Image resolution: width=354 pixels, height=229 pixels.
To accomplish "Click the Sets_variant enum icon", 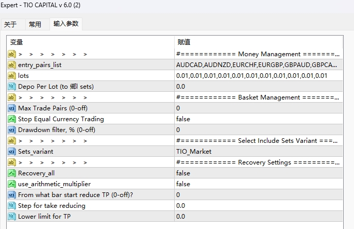I will tap(11, 152).
